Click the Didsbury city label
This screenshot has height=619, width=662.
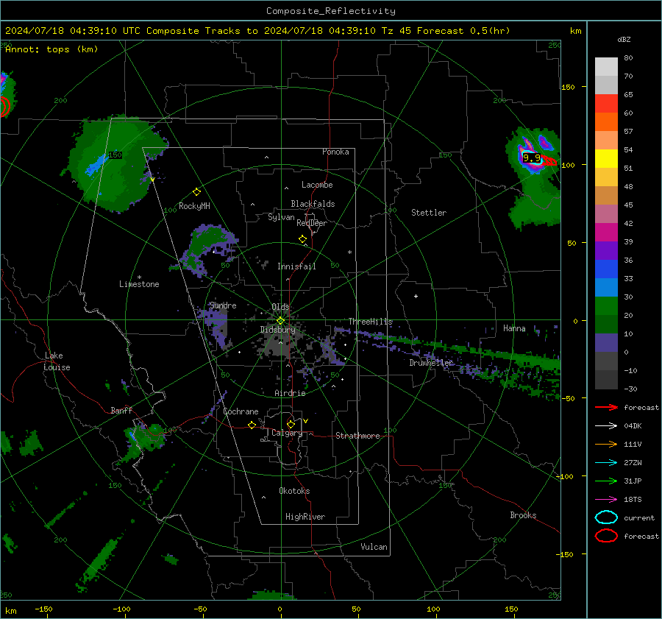click(277, 330)
